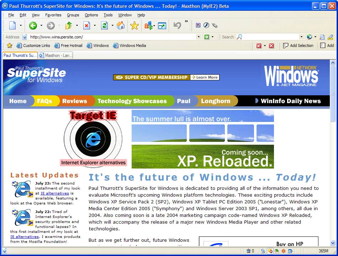This screenshot has width=338, height=256.
Task: Open the File menu
Action: [x=11, y=15]
